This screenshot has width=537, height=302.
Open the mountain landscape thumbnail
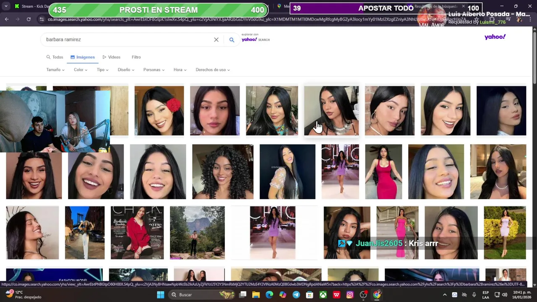pyautogui.click(x=197, y=233)
